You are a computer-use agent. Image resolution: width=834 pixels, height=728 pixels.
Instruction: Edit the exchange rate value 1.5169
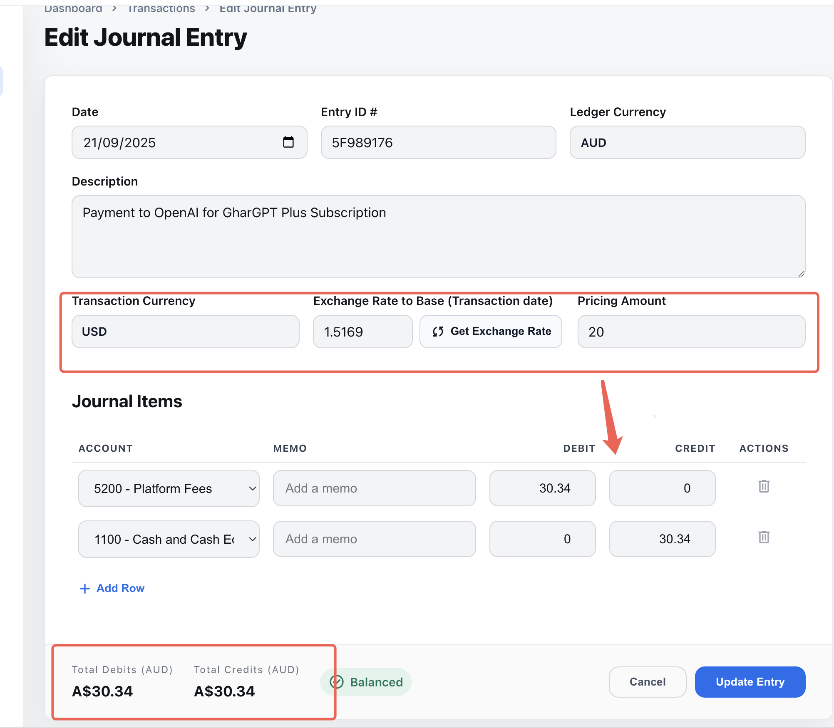pos(362,332)
